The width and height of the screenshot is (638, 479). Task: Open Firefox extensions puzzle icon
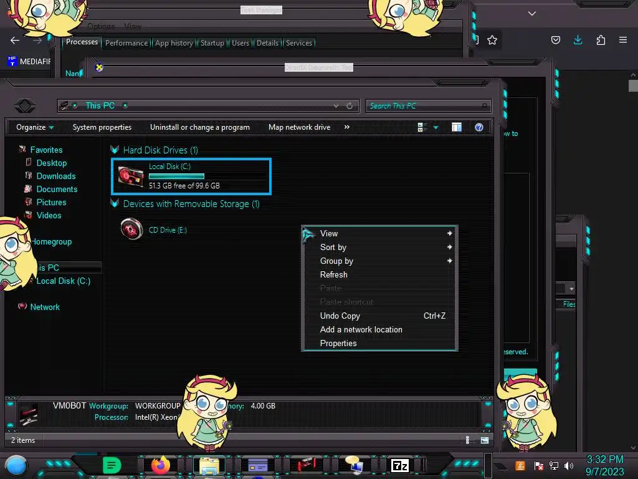tap(601, 40)
